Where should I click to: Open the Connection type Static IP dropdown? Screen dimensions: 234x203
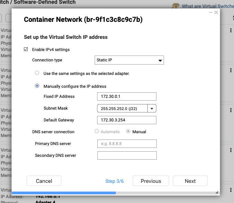tap(129, 60)
